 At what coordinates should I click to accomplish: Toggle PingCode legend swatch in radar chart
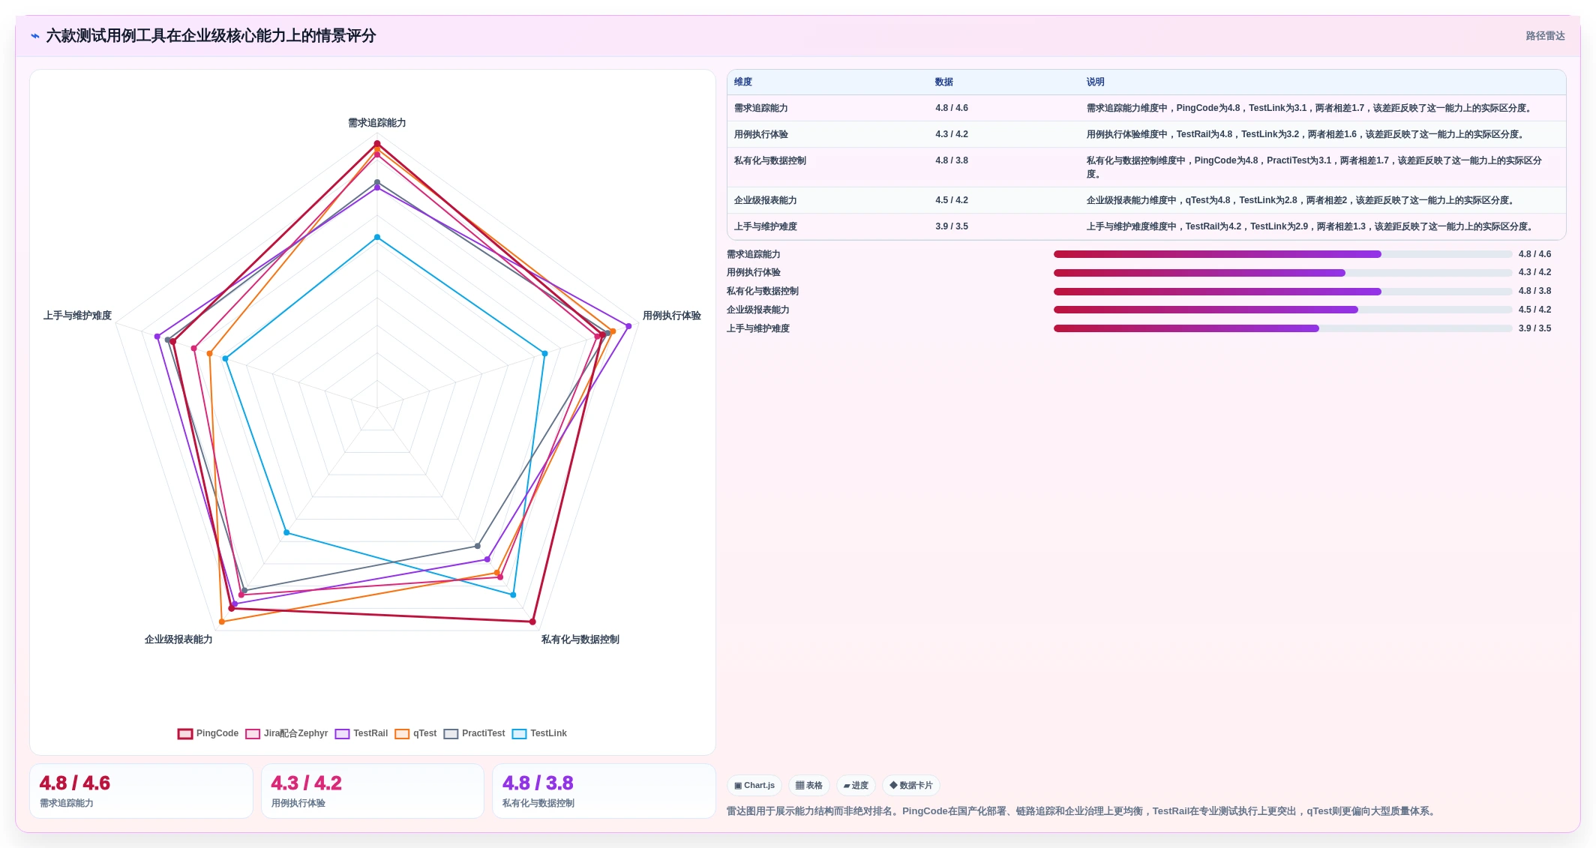[x=185, y=734]
